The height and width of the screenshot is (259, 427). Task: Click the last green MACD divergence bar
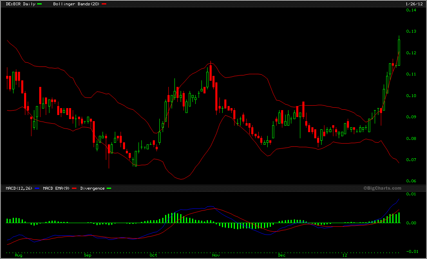399,218
